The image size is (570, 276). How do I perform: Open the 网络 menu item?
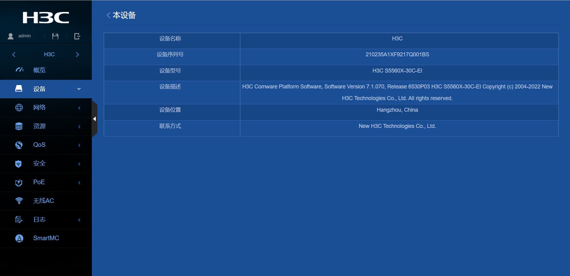coord(46,107)
